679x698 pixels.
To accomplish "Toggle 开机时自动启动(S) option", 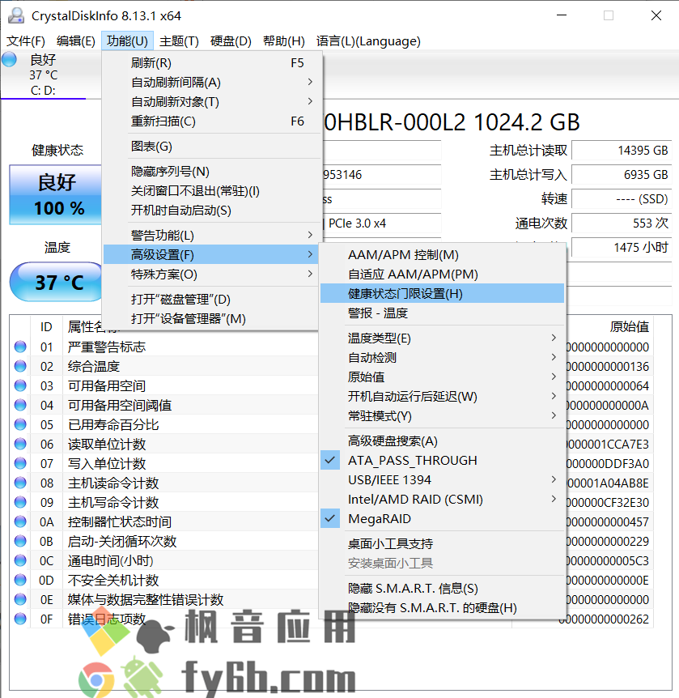I will point(211,210).
